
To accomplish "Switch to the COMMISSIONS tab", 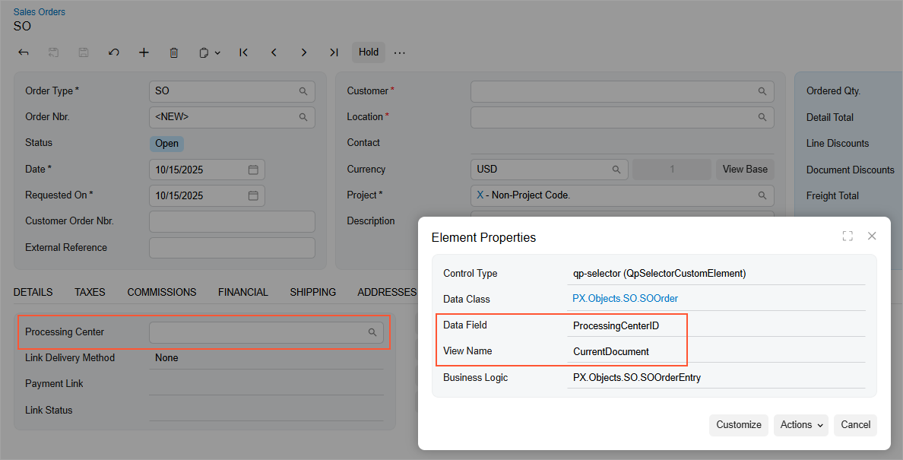I will 162,293.
